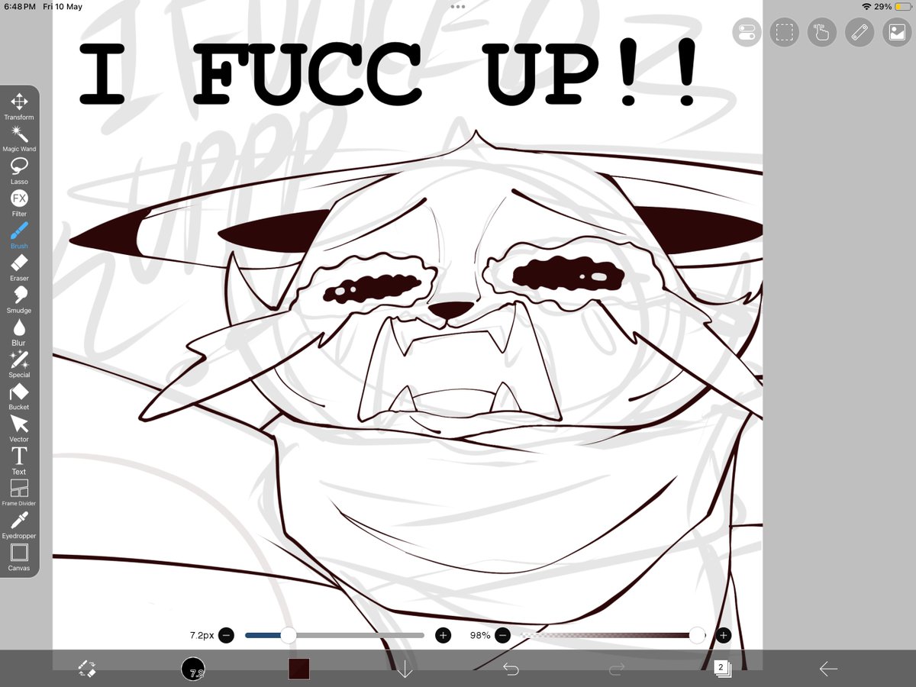
Task: Open the Canvas tool
Action: click(x=19, y=557)
